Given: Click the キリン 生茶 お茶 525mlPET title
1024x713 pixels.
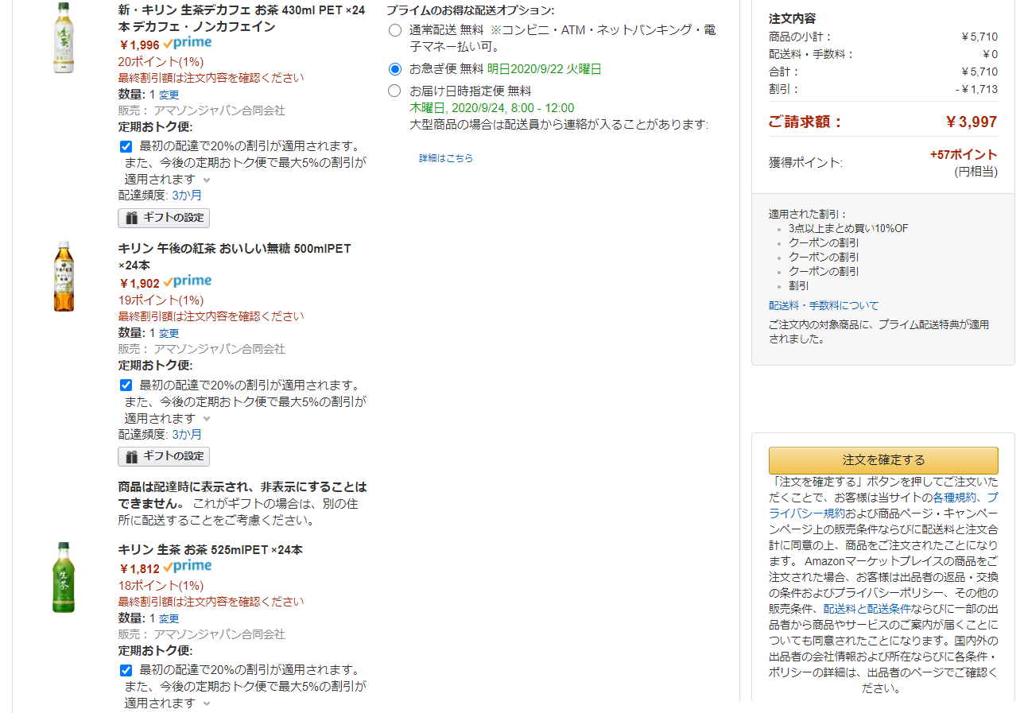Looking at the screenshot, I should [x=210, y=549].
